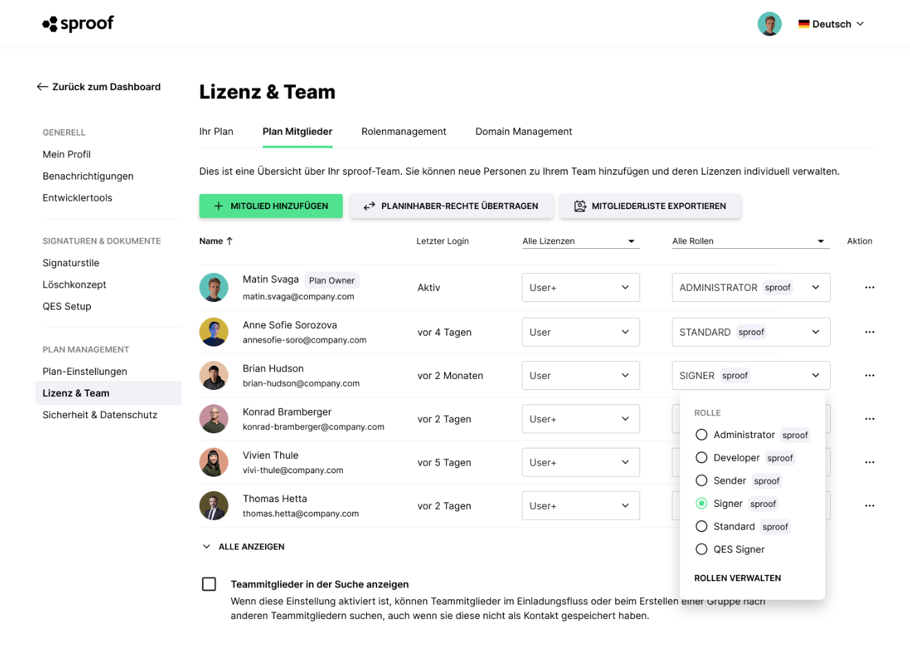Open license dropdown for Vivien Thule
Image resolution: width=910 pixels, height=652 pixels.
tap(580, 462)
